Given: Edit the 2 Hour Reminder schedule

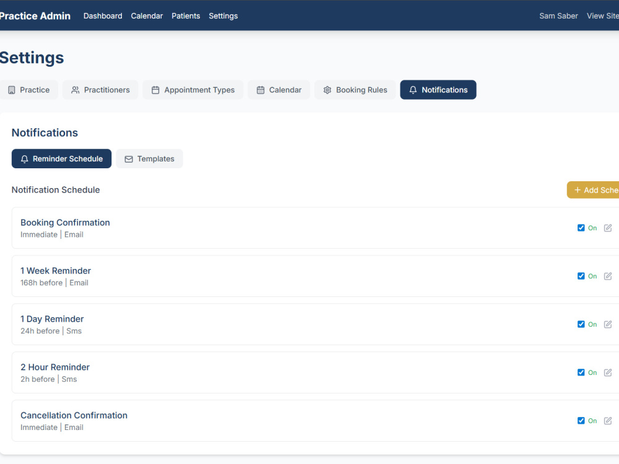Looking at the screenshot, I should click(608, 372).
